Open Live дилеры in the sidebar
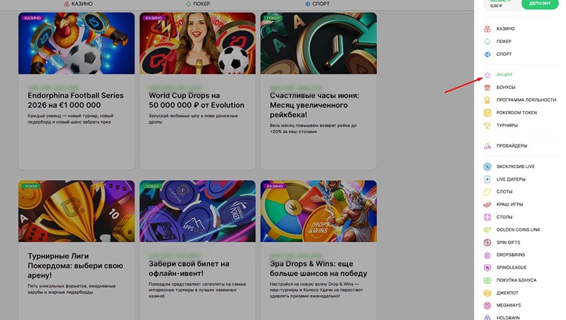 [x=511, y=179]
